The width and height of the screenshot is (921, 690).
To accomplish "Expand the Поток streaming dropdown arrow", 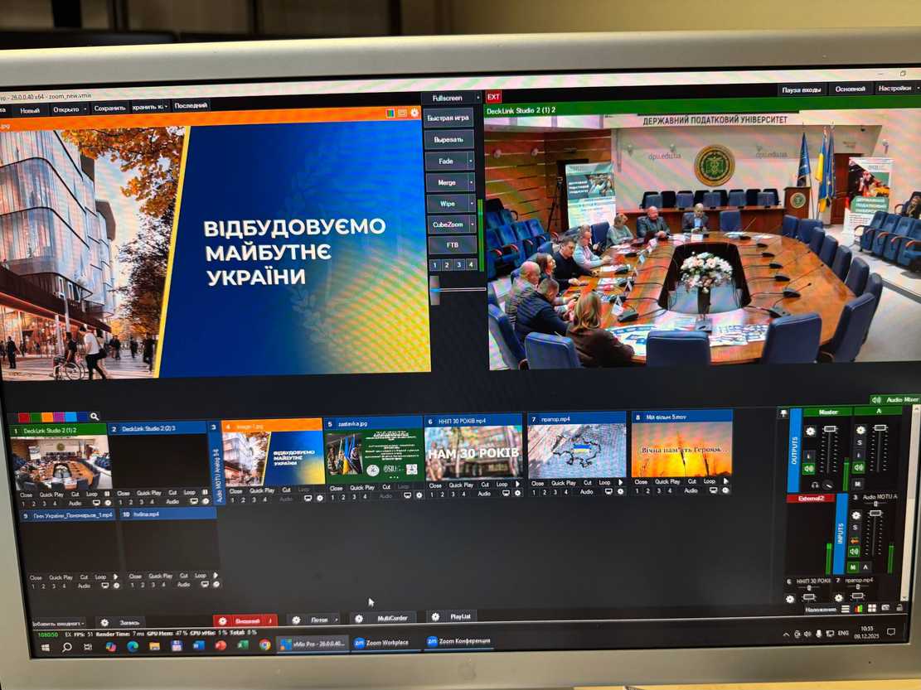I will 334,620.
